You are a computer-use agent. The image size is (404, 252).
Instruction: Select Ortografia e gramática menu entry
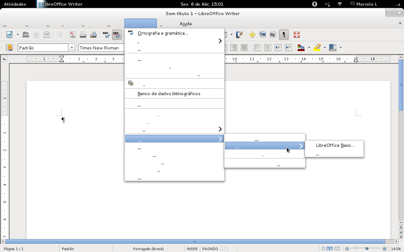[x=174, y=33]
